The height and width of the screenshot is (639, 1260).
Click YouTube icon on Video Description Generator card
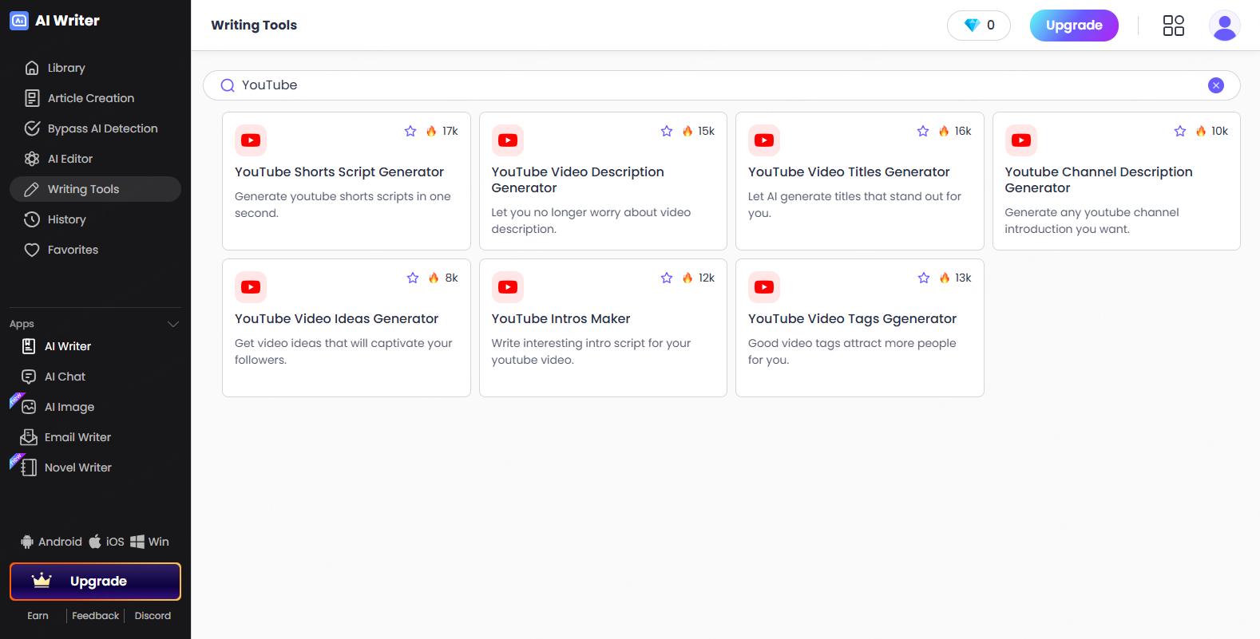(x=508, y=140)
